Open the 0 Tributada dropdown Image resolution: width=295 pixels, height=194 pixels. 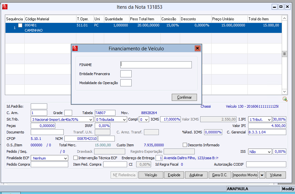pyautogui.click(x=124, y=120)
